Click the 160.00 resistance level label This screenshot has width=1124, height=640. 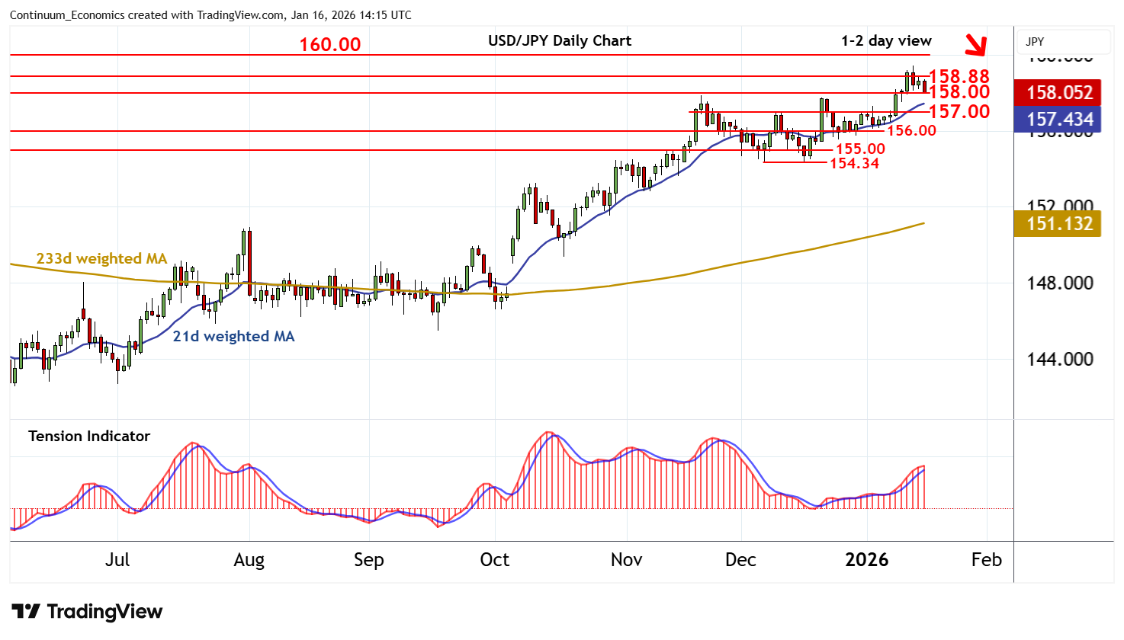330,45
